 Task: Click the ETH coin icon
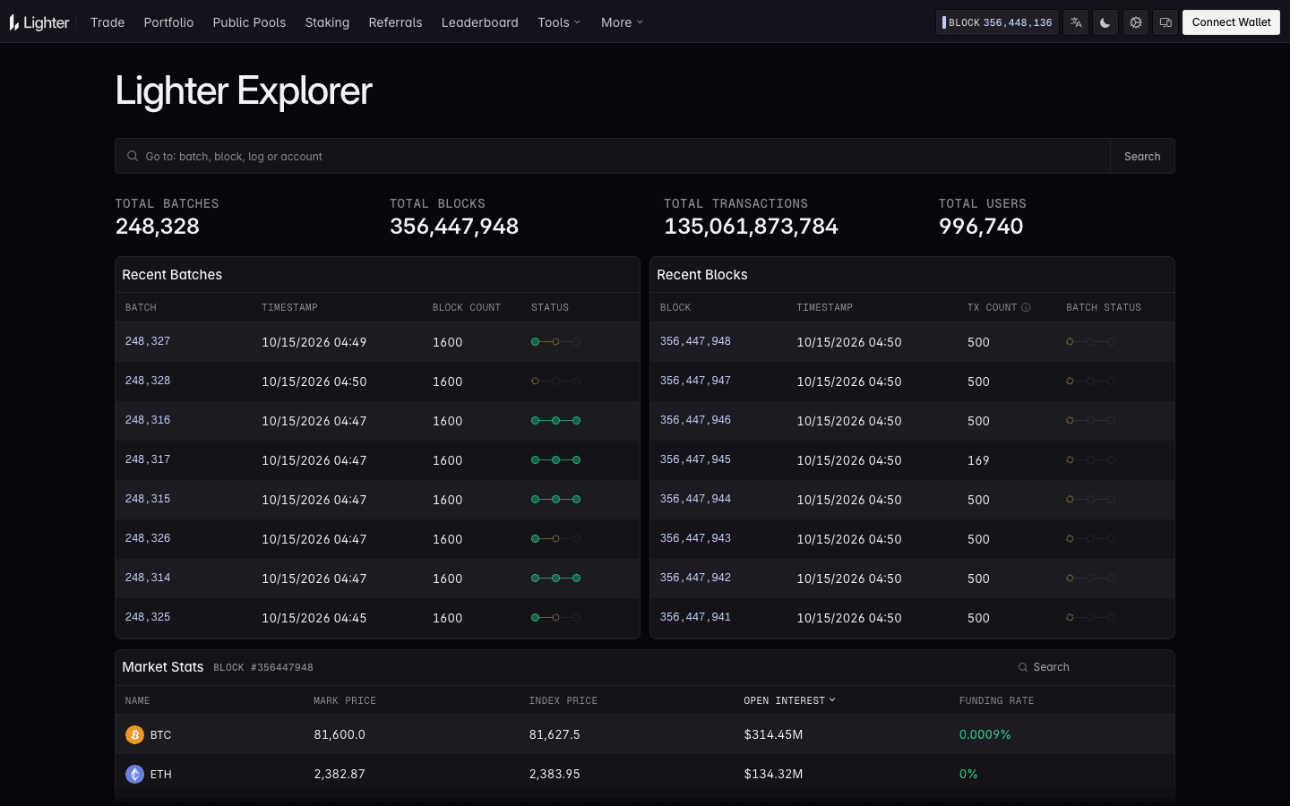point(134,774)
